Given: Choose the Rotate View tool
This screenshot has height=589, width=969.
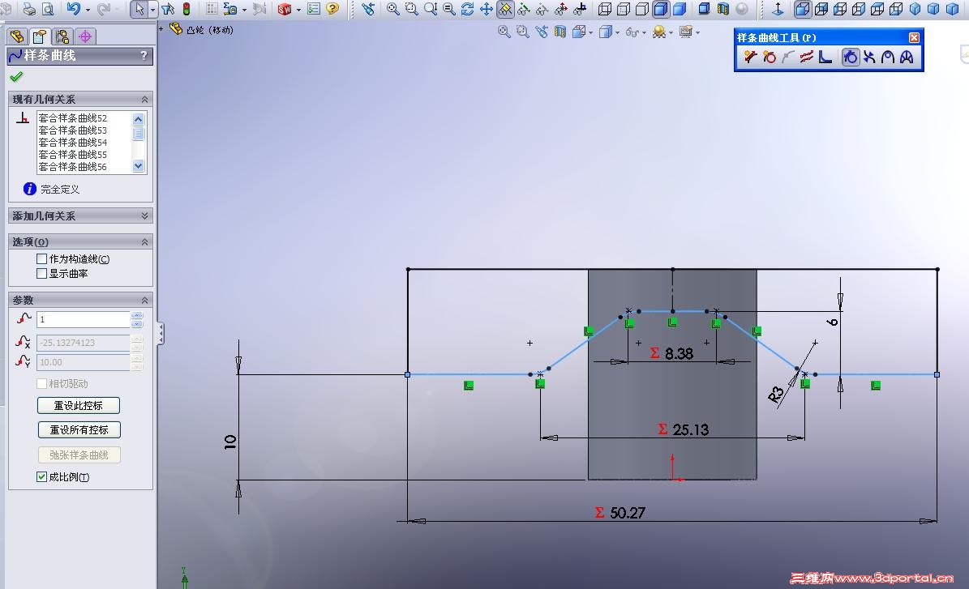Looking at the screenshot, I should coord(468,9).
